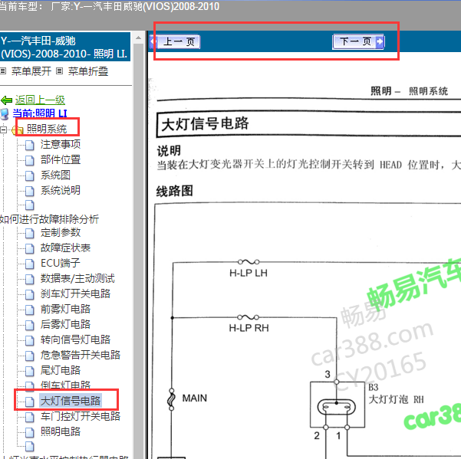The height and width of the screenshot is (459, 461).
Task: Open the ECU端子 page
Action: pyautogui.click(x=61, y=263)
